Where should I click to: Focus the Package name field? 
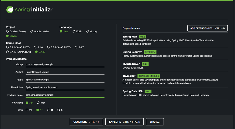click(65, 95)
